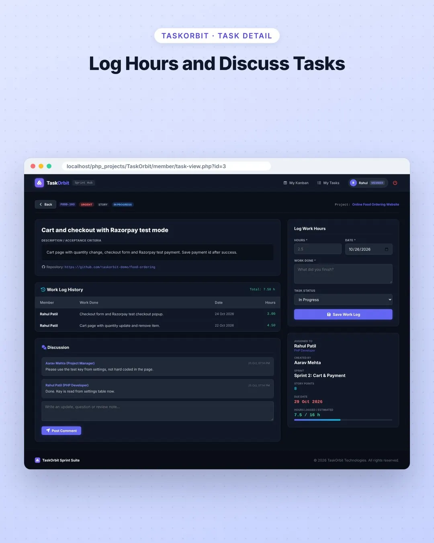Open the My Tasks list icon
Viewport: 434px width, 543px height.
[x=319, y=183]
